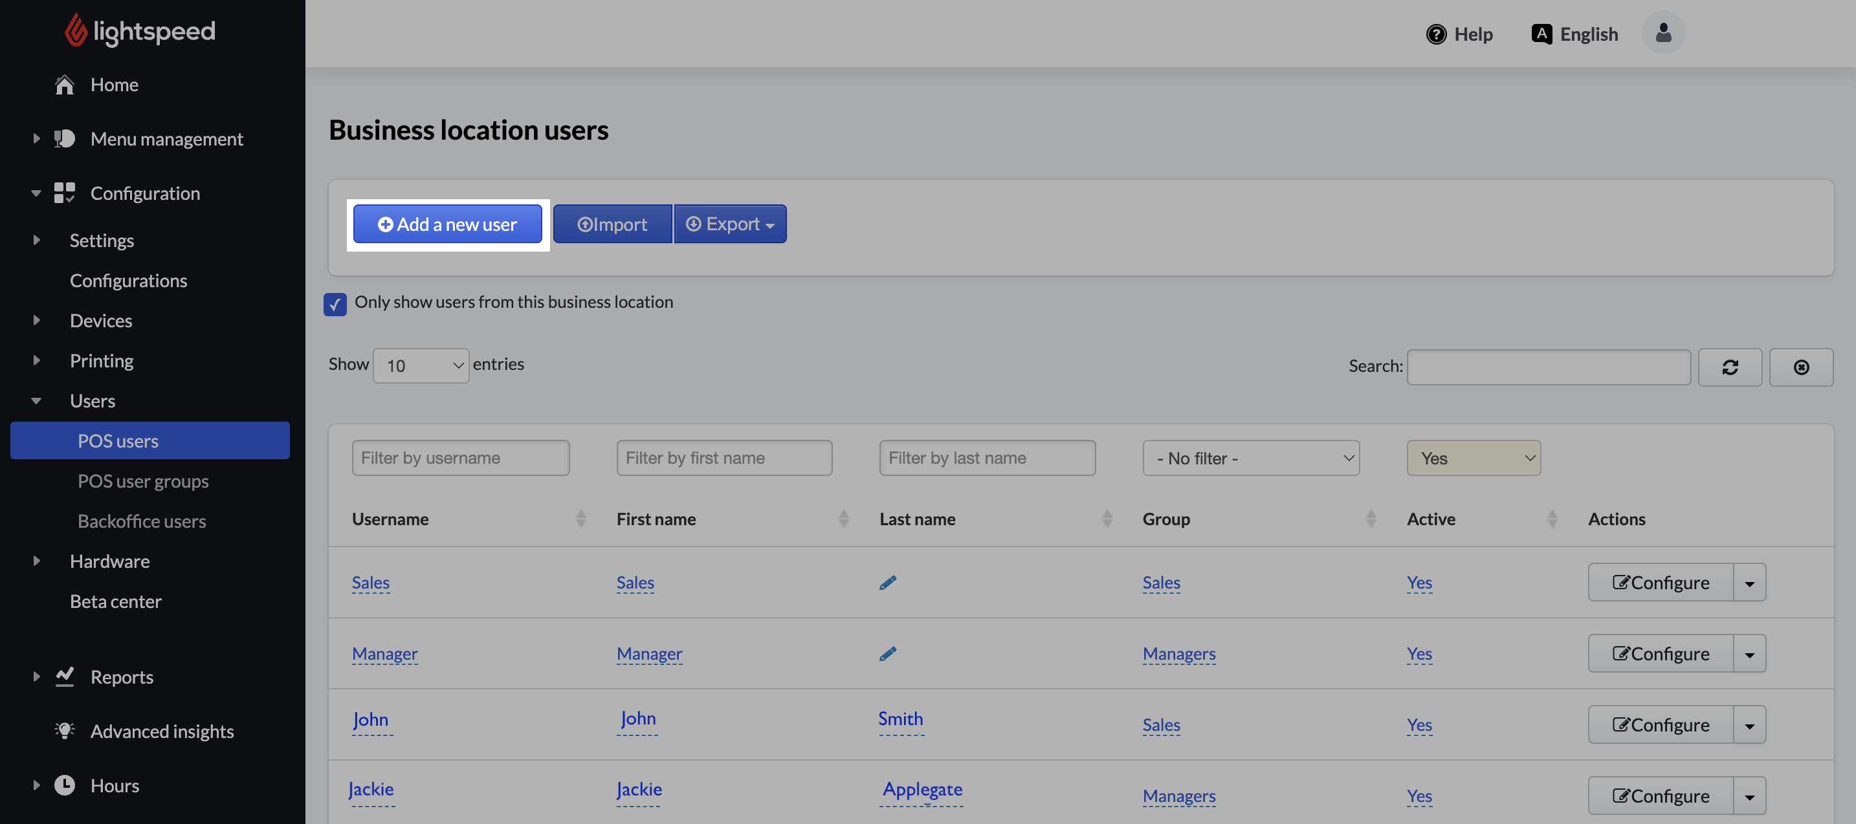The height and width of the screenshot is (824, 1856).
Task: Sort table by Username column arrows
Action: click(x=580, y=519)
